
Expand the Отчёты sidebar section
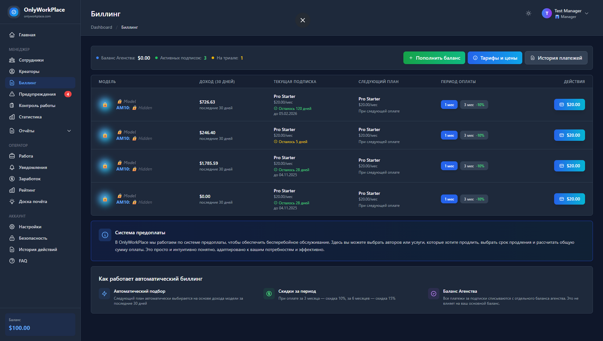(x=69, y=131)
